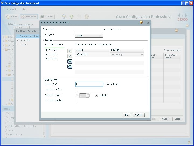This screenshot has width=194, height=146.
Task: Click Next in the Configure Outgoing wizard
Action: coord(165,119)
